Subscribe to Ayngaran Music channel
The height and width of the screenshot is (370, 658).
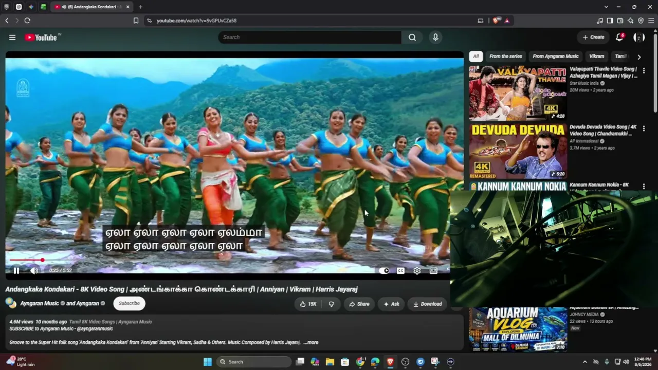(x=129, y=303)
